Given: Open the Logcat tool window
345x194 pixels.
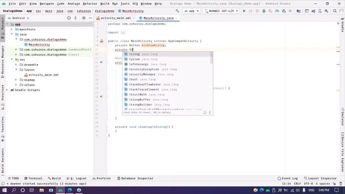Looking at the screenshot, I should (77, 178).
